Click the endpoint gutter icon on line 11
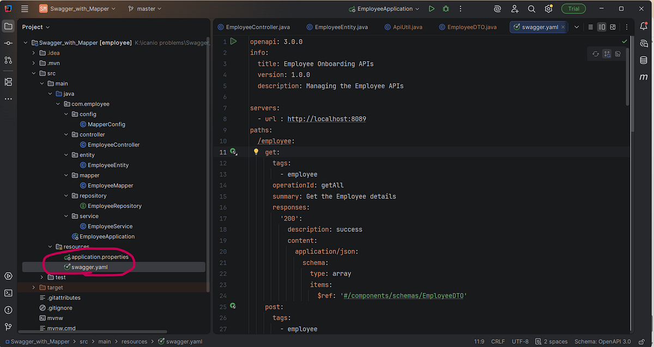 233,152
